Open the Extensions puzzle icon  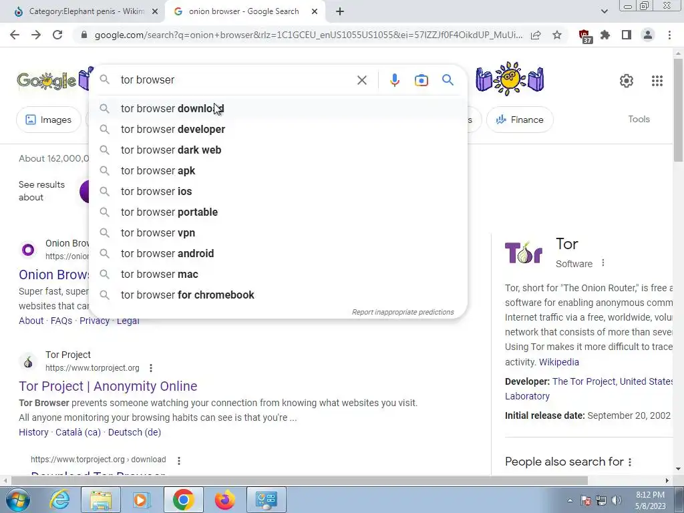click(605, 35)
